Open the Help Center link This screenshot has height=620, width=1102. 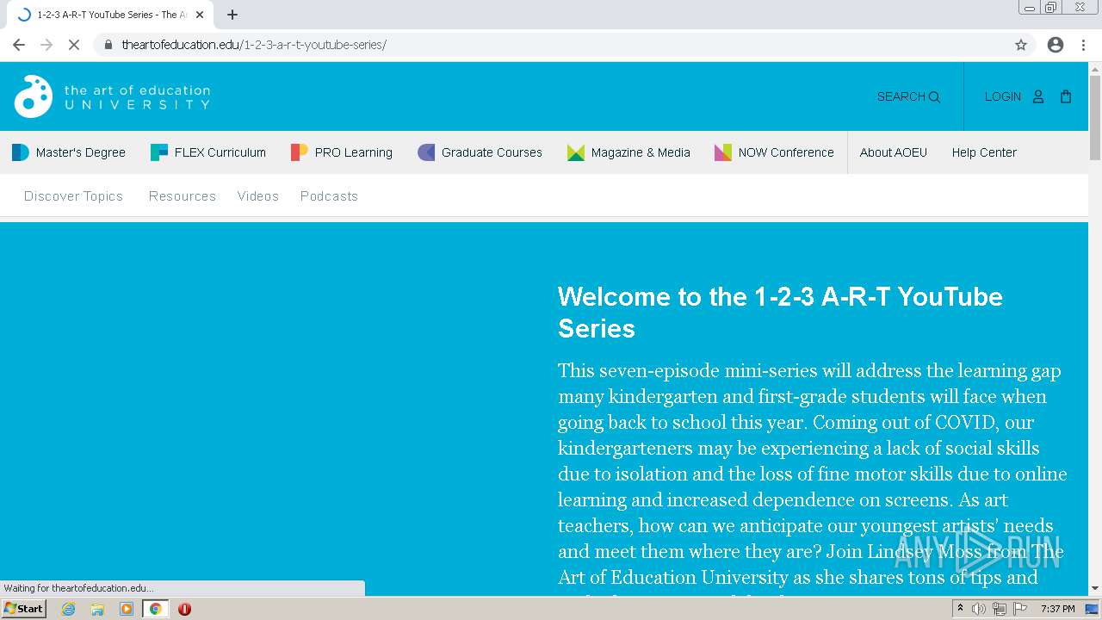tap(984, 152)
